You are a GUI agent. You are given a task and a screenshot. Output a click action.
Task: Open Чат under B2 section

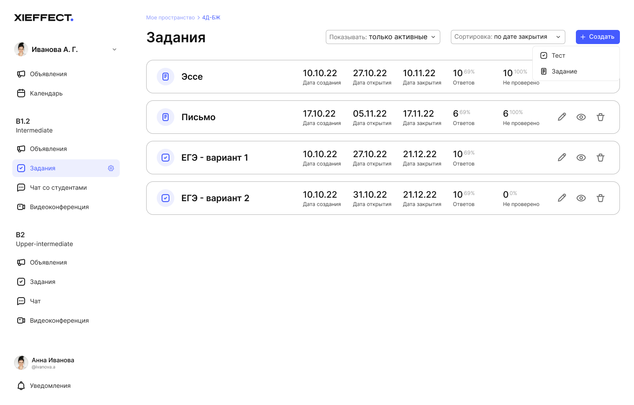pos(66,301)
